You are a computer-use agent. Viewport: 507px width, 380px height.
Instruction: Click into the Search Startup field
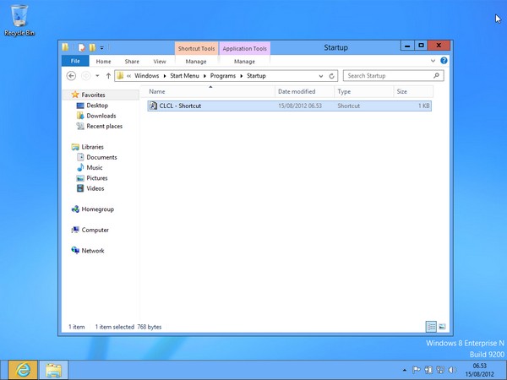[x=393, y=76]
